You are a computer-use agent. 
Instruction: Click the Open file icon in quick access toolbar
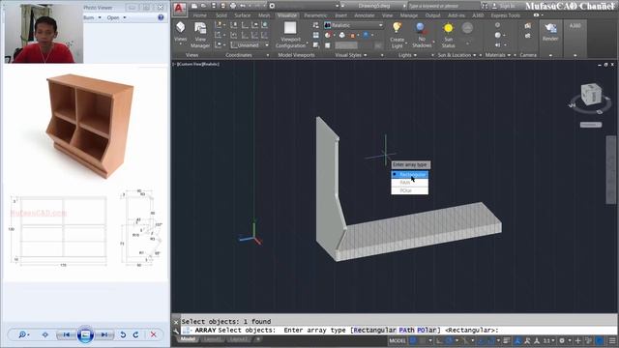coord(204,6)
